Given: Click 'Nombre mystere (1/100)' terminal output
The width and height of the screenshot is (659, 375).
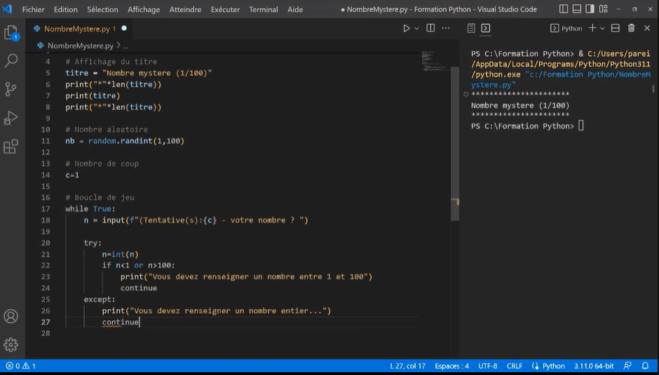Looking at the screenshot, I should (x=520, y=106).
